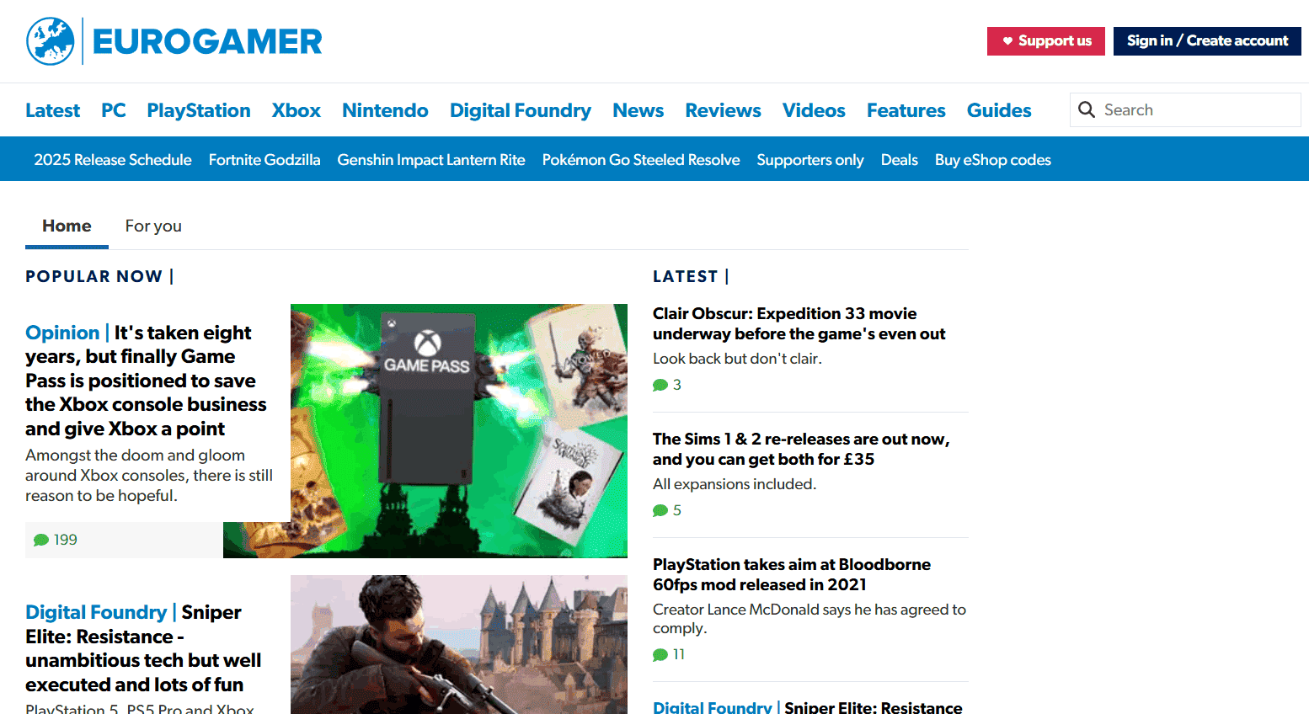Screen dimensions: 1309x714
Task: Click Sign in / Create account
Action: (1206, 41)
